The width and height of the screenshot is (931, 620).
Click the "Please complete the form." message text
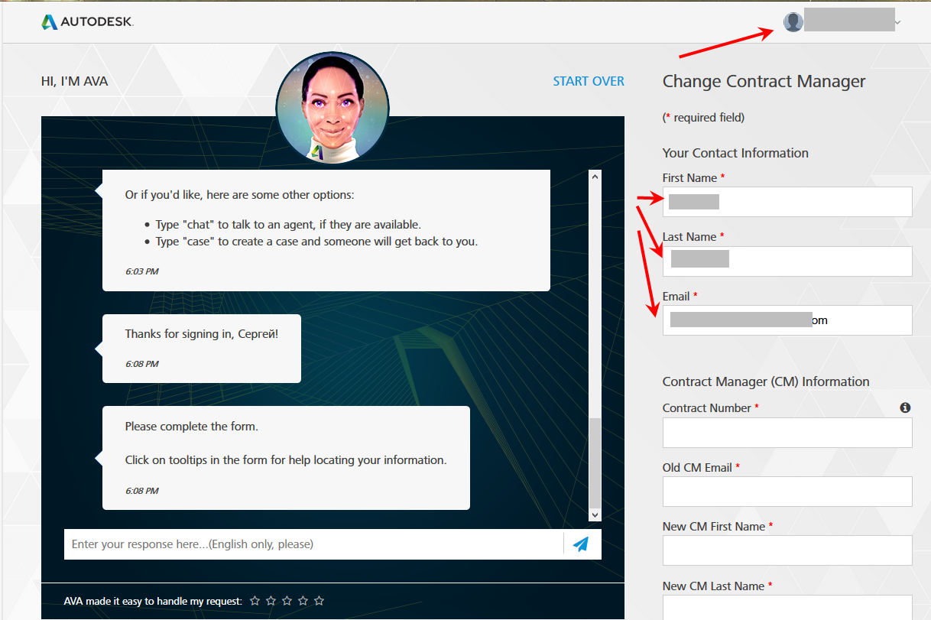click(x=192, y=426)
